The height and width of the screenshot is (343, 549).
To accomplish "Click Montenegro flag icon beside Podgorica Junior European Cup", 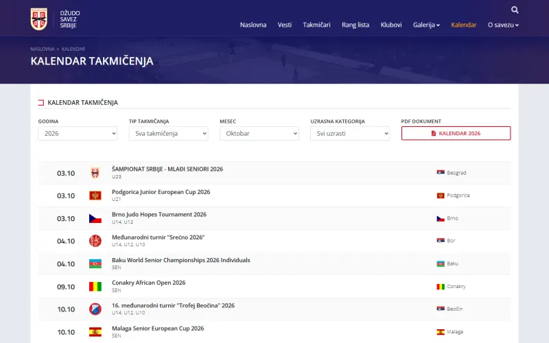I will 95,196.
